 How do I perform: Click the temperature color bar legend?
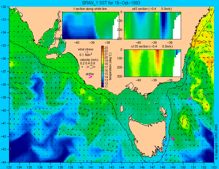tap(102, 66)
